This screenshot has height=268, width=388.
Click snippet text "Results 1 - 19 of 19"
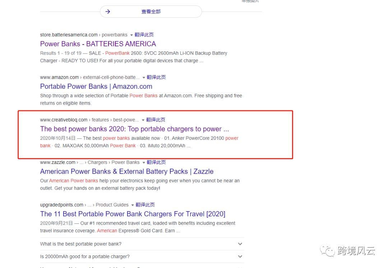tap(61, 53)
